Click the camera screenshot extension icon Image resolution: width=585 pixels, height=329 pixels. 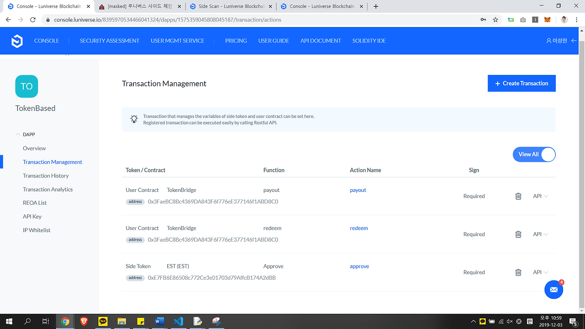[523, 20]
